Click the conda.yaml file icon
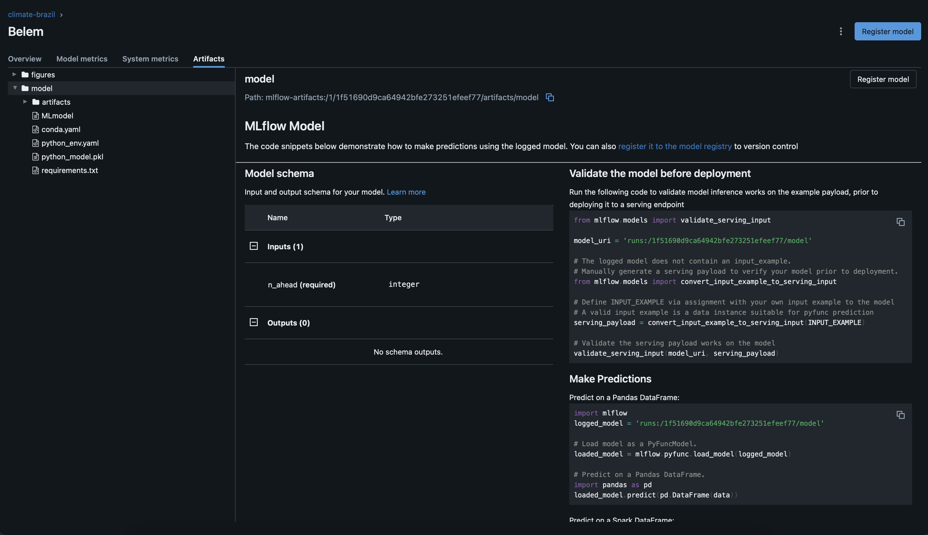This screenshot has width=928, height=535. click(36, 129)
